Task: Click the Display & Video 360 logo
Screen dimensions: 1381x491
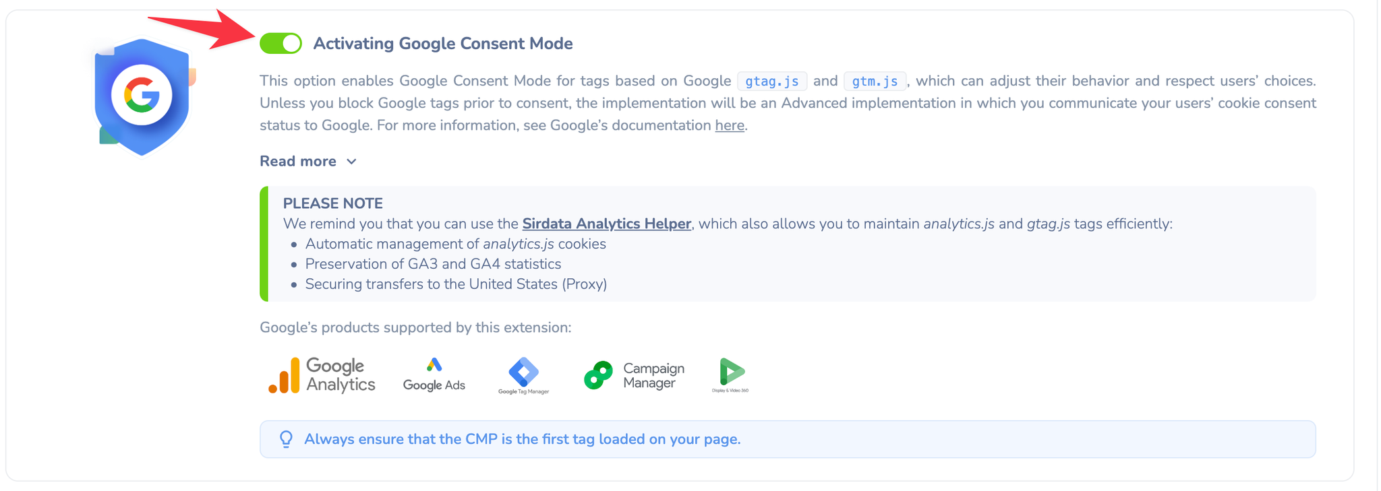Action: [730, 375]
